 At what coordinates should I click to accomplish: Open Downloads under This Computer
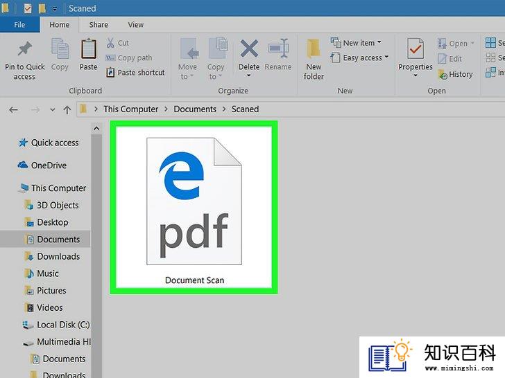click(x=52, y=256)
